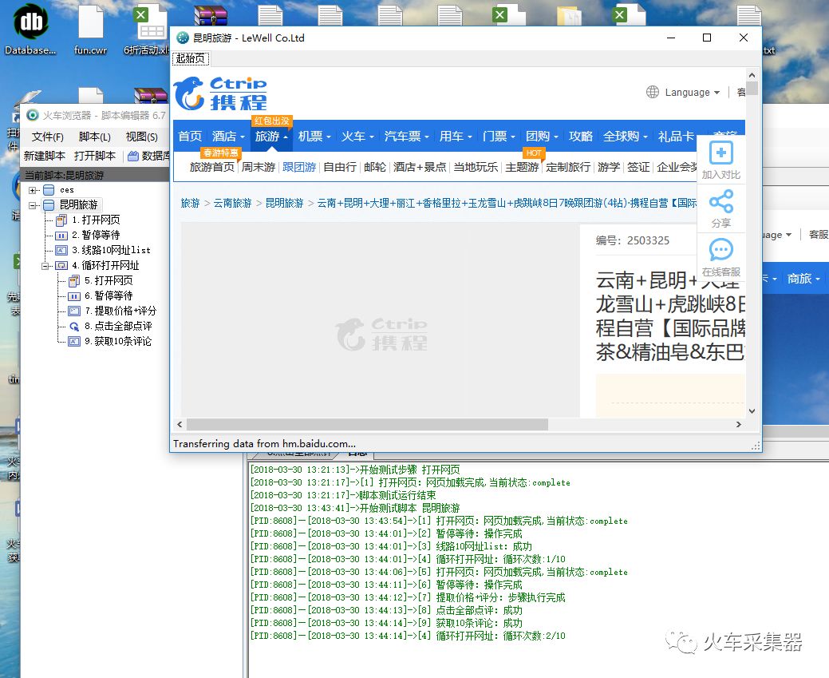Click the 当地玩乐 link
The width and height of the screenshot is (829, 678).
point(476,167)
